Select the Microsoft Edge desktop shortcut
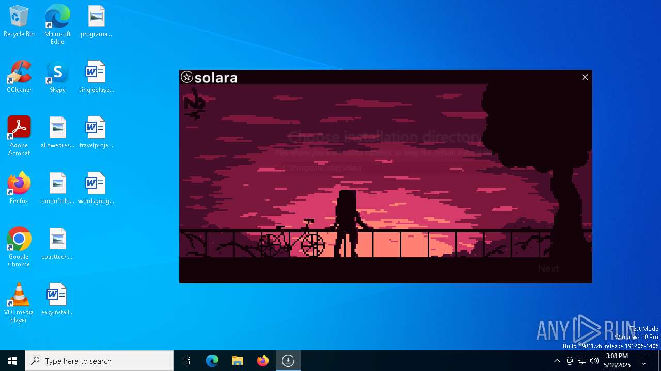This screenshot has height=371, width=661. coord(57,24)
